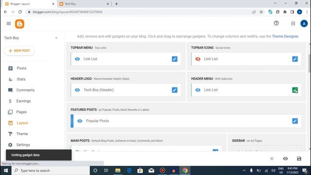Open the Blogger hamburger menu

pos(9,24)
